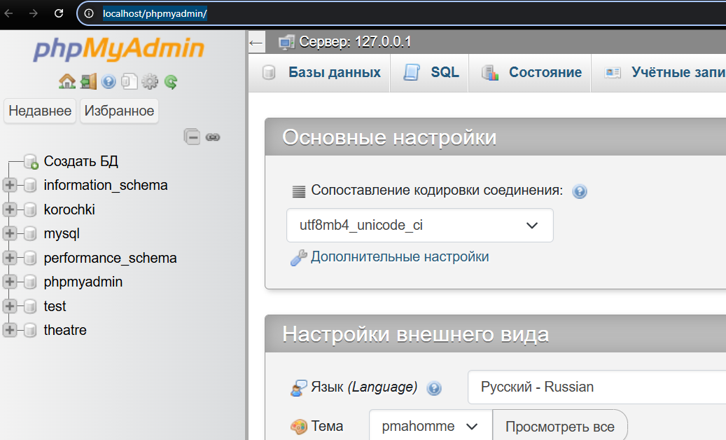Viewport: 726px width, 440px height.
Task: Click the Просмотреть все themes button
Action: [x=559, y=427]
